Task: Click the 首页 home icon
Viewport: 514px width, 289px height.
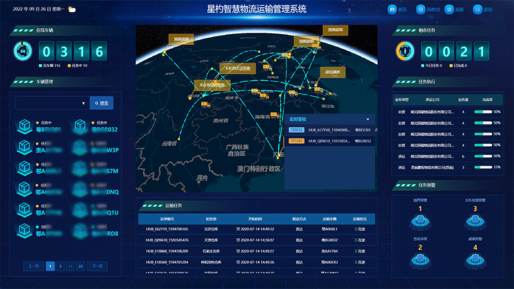Action: coord(393,10)
